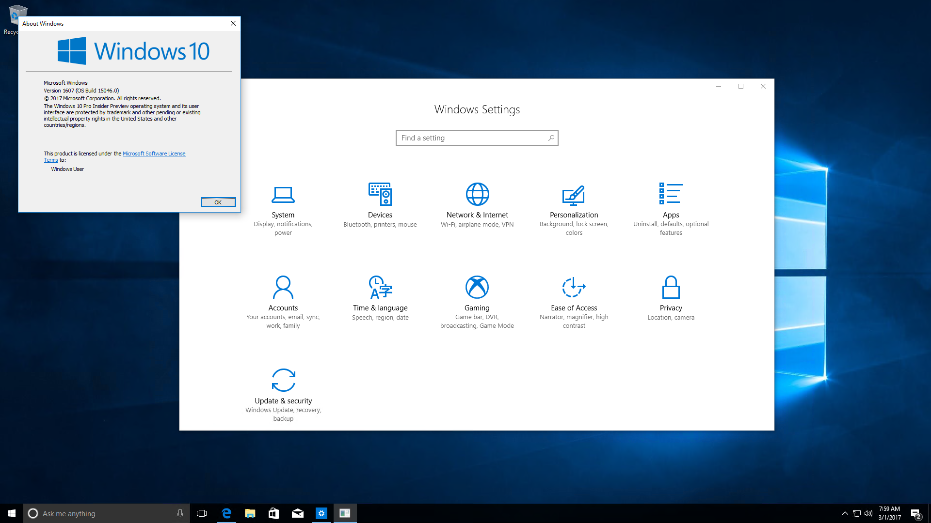Image resolution: width=931 pixels, height=523 pixels.
Task: Switch to Settings taskbar button
Action: [x=321, y=513]
